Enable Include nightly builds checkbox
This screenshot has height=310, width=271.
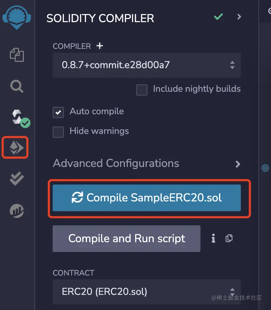click(x=142, y=90)
